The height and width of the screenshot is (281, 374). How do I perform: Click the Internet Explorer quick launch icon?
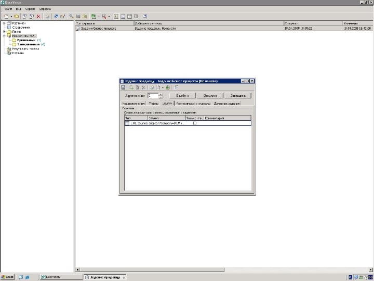[27, 277]
